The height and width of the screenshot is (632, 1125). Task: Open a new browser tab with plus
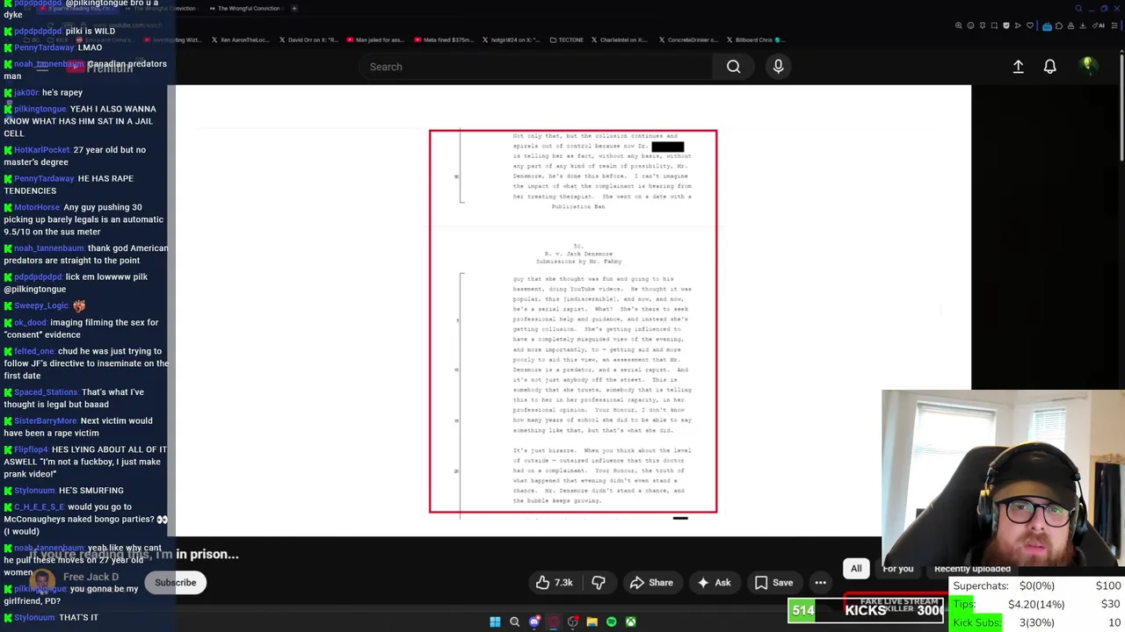[x=294, y=9]
